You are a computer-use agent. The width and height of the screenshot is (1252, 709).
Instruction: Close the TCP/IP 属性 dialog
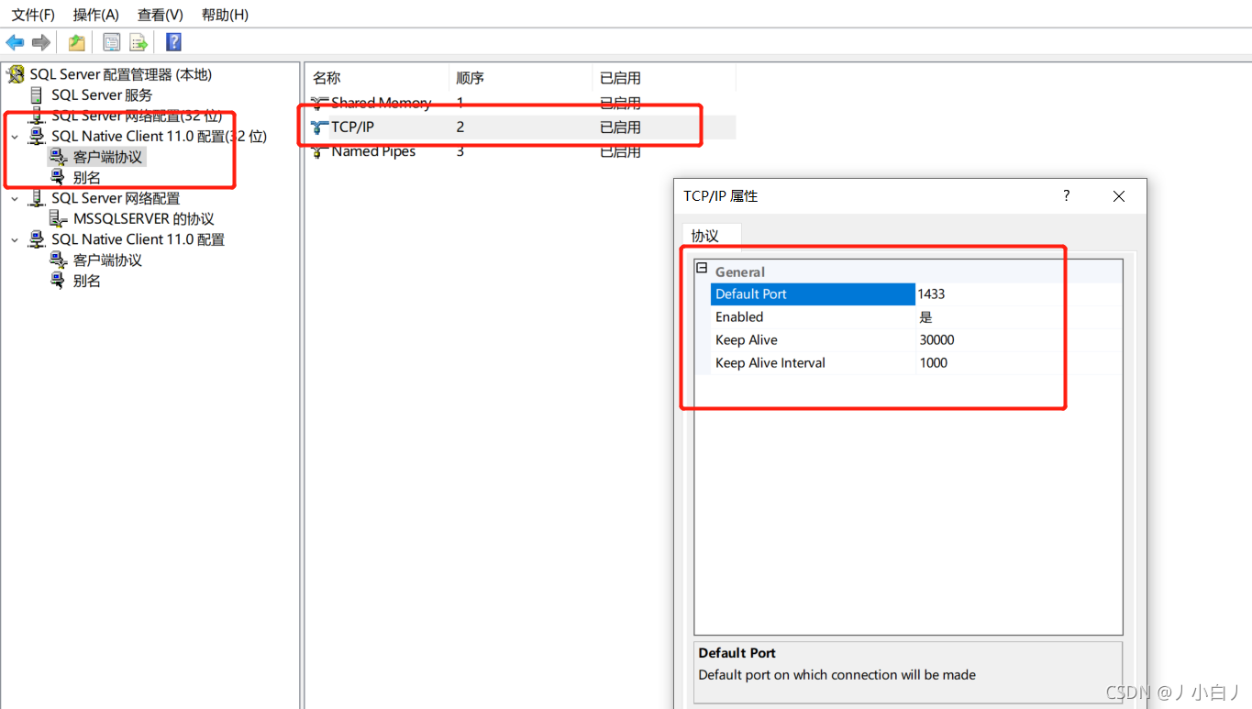pyautogui.click(x=1119, y=196)
